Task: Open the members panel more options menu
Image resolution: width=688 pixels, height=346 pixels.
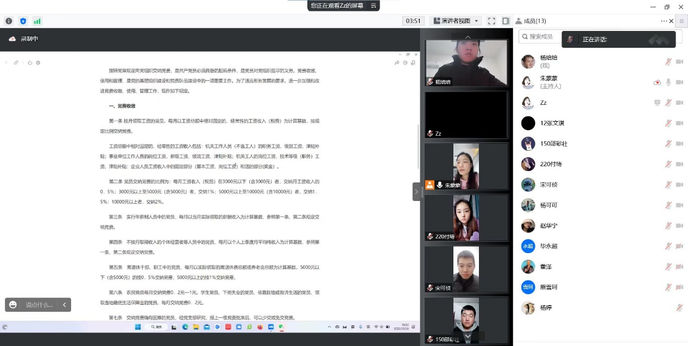Action: coord(664,21)
